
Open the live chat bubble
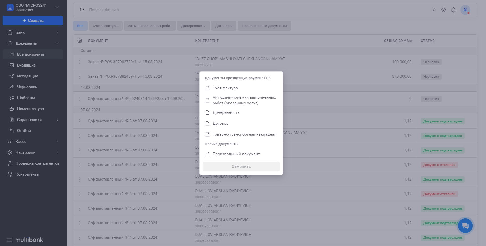(x=465, y=226)
